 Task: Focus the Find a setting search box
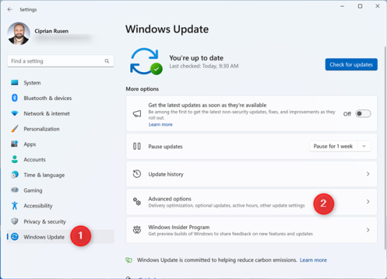(60, 61)
